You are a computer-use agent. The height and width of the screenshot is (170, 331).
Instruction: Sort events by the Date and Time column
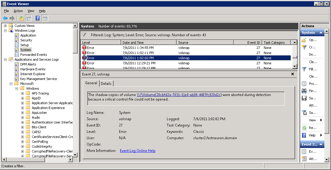149,43
